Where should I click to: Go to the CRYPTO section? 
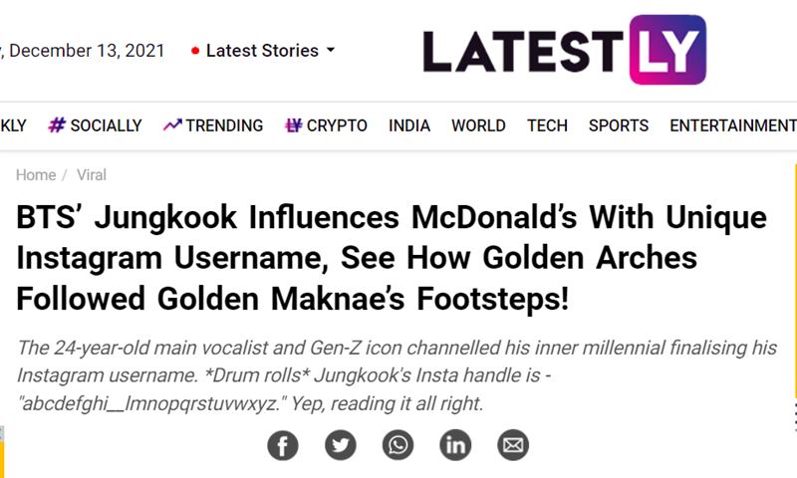pos(337,125)
